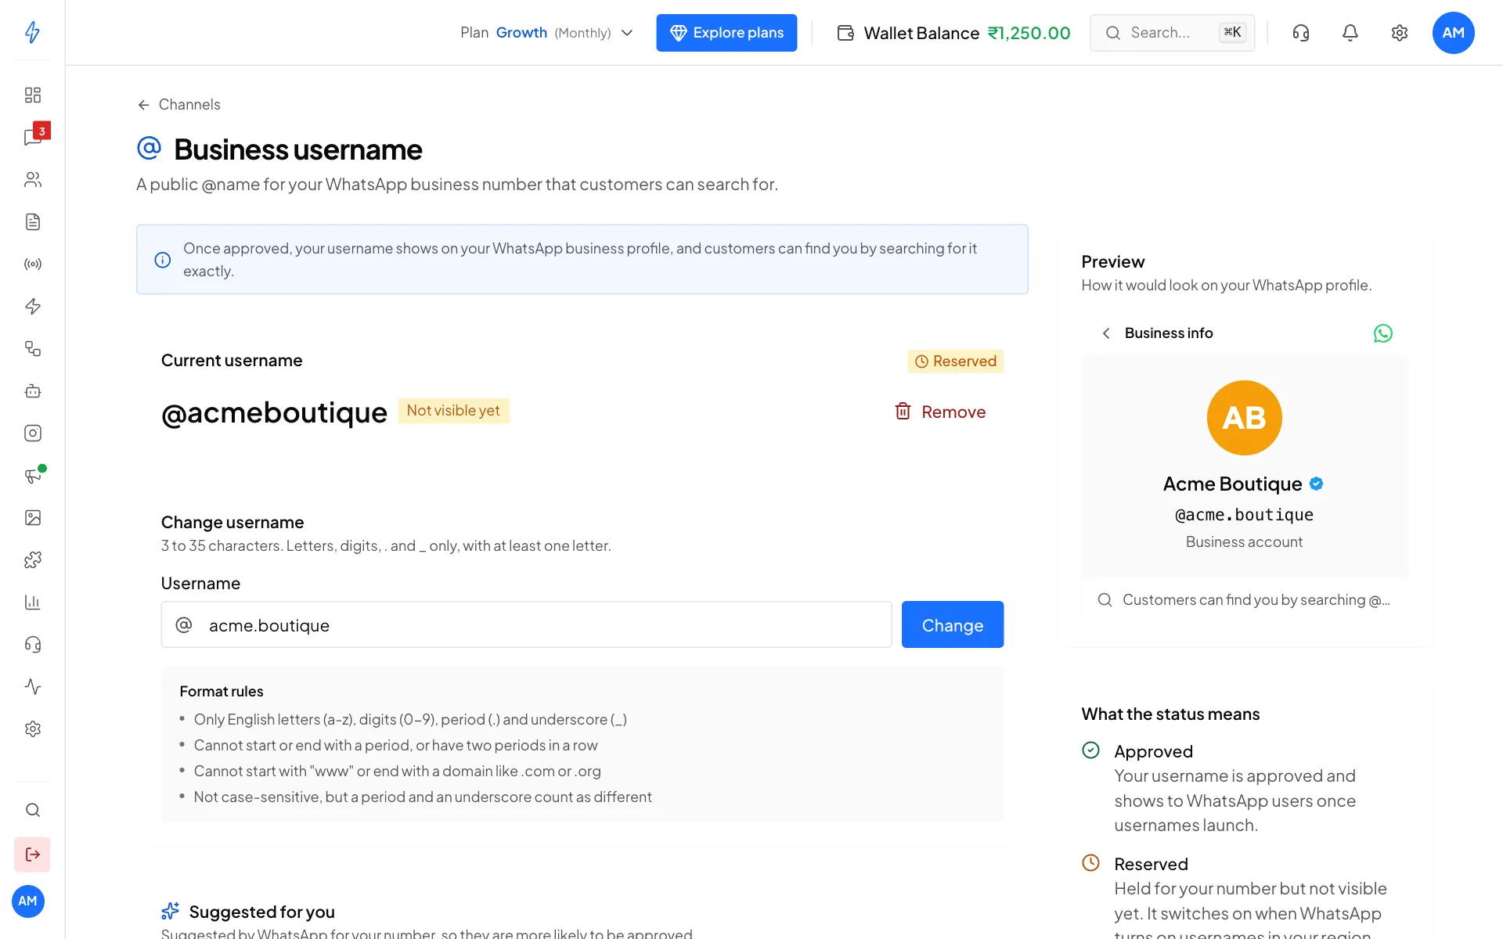The width and height of the screenshot is (1503, 939).
Task: Open the dashboard grid icon in sidebar
Action: (32, 95)
